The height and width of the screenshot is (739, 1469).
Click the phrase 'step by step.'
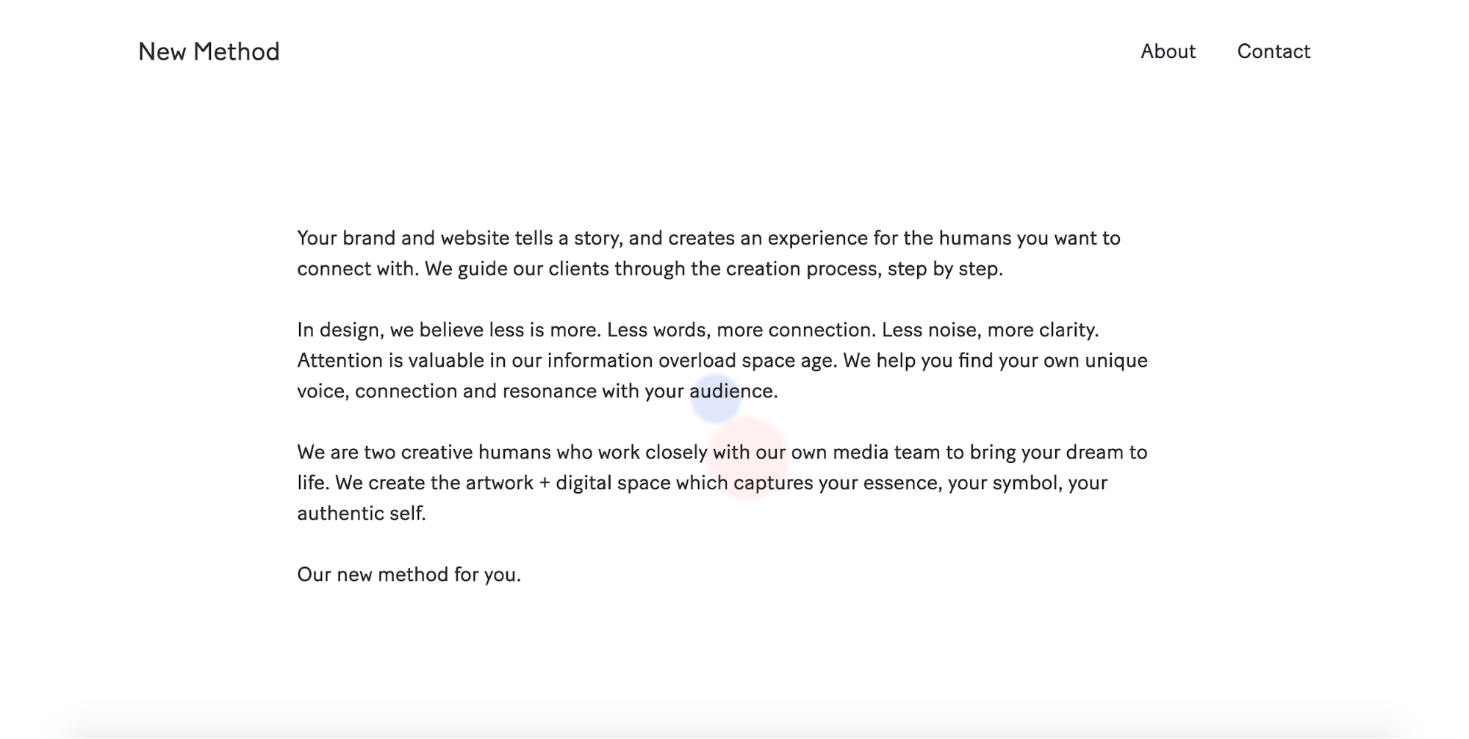click(x=945, y=269)
